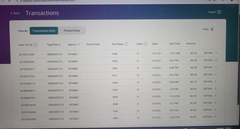The image size is (240, 129).
Task: Click info icon next to Lane Txn ID
Action: [x=36, y=45]
